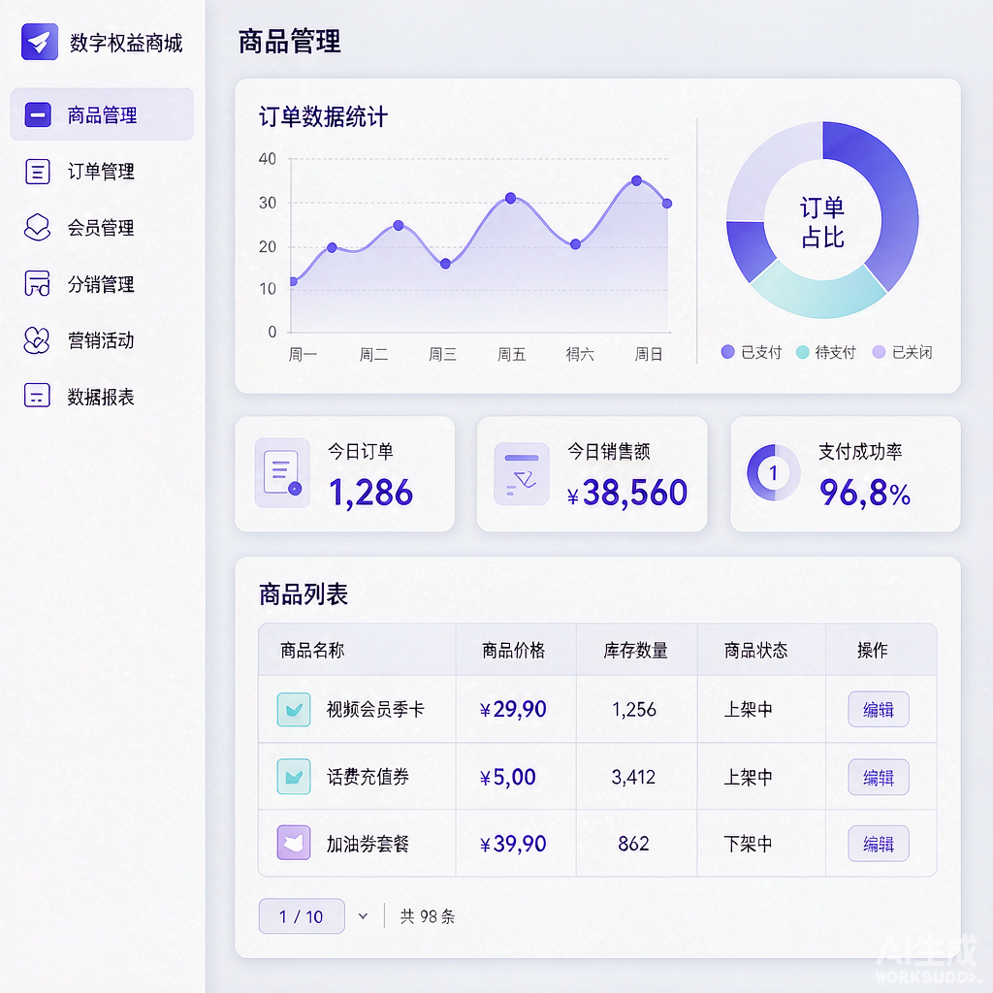
Task: Click the 周五 data point on chart
Action: click(x=510, y=198)
